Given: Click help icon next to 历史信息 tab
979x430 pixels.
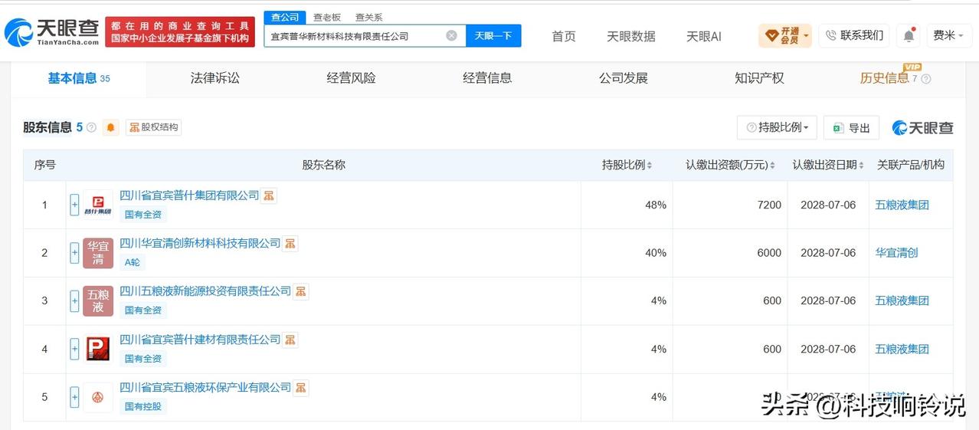Looking at the screenshot, I should pos(926,79).
